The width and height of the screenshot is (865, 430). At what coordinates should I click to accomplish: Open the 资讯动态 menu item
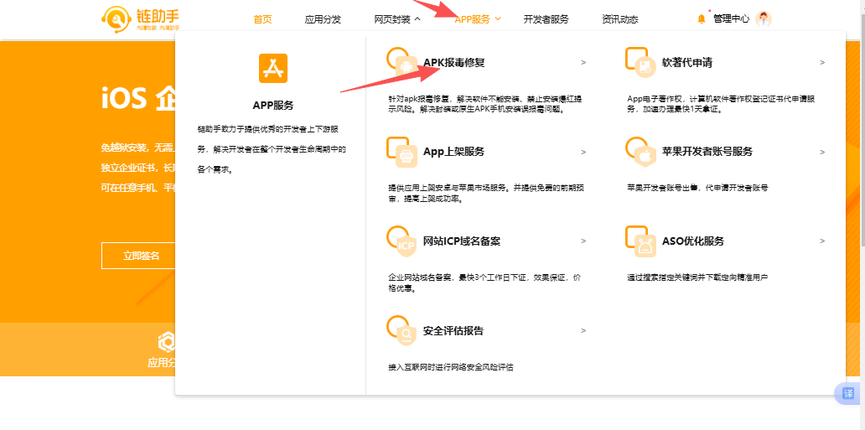619,18
